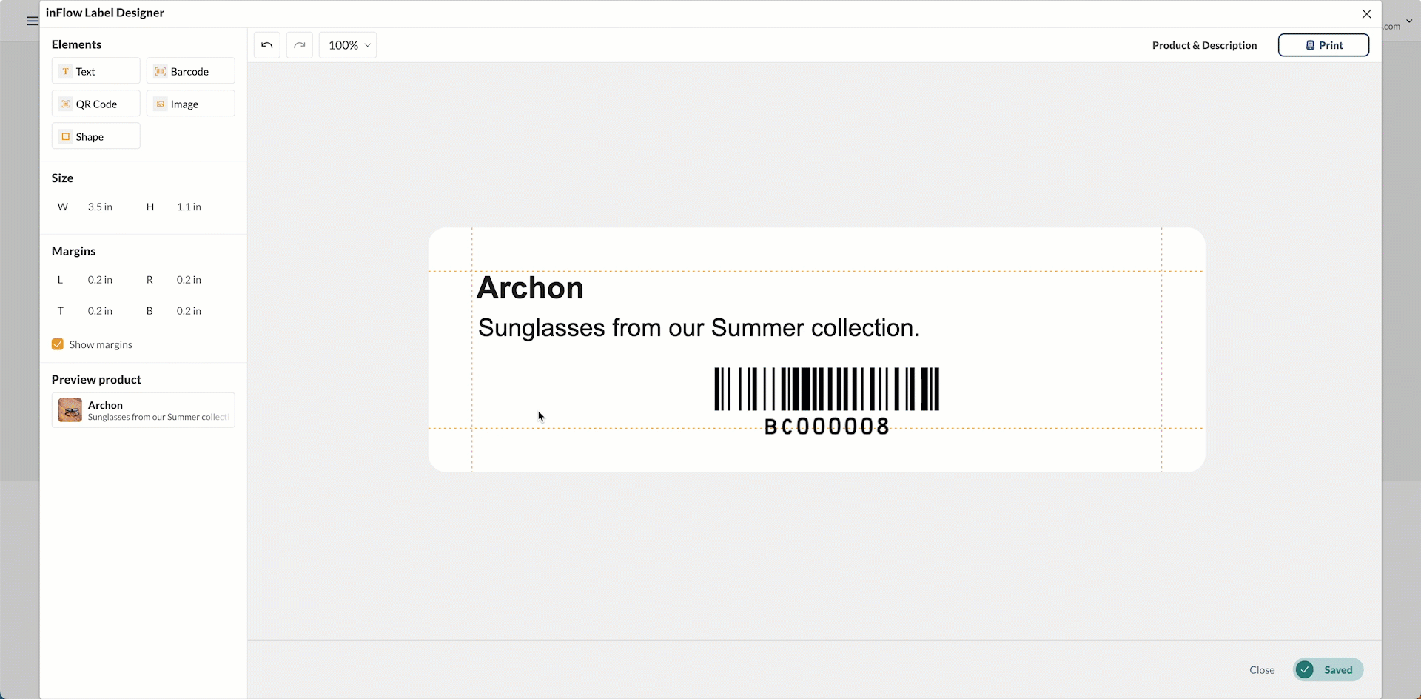Click the Close link near bottom right

[x=1261, y=669]
